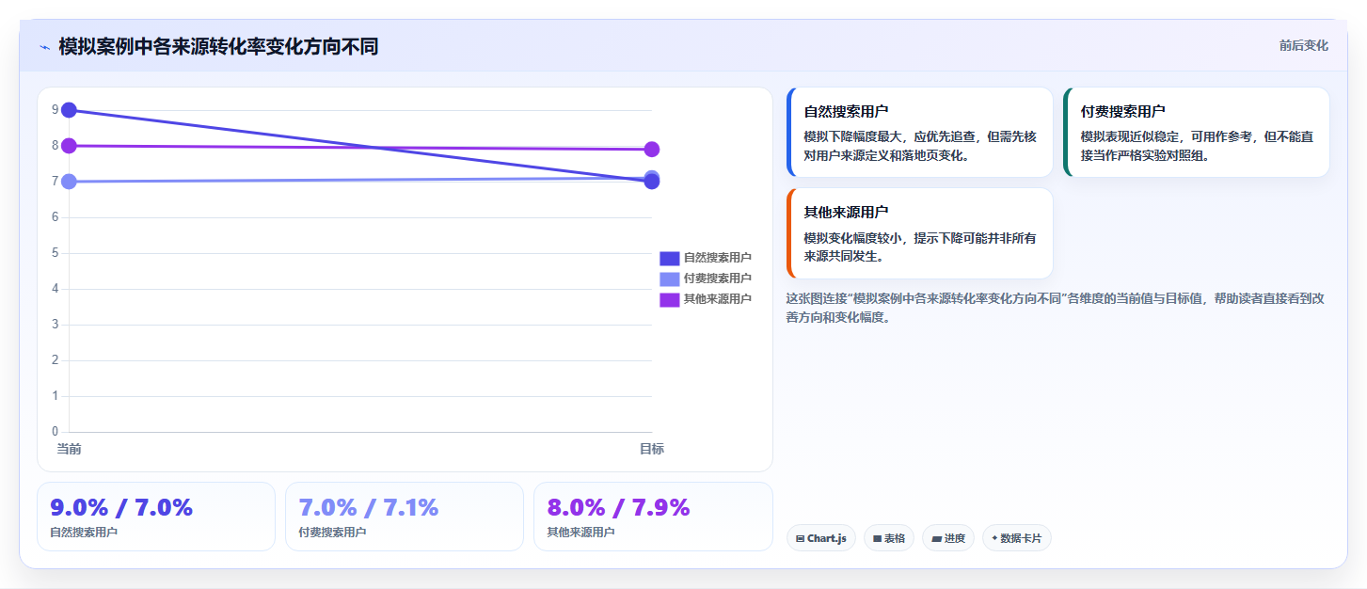Click 其他来源用户 legend label text
This screenshot has height=589, width=1367.
(718, 299)
